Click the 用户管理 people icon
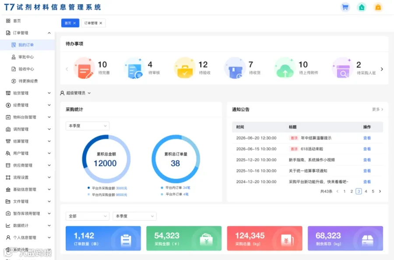 8,153
